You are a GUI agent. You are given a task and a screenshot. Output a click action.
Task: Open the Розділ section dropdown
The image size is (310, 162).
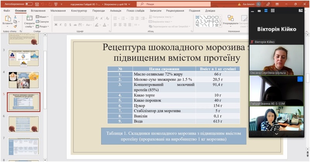click(42, 26)
